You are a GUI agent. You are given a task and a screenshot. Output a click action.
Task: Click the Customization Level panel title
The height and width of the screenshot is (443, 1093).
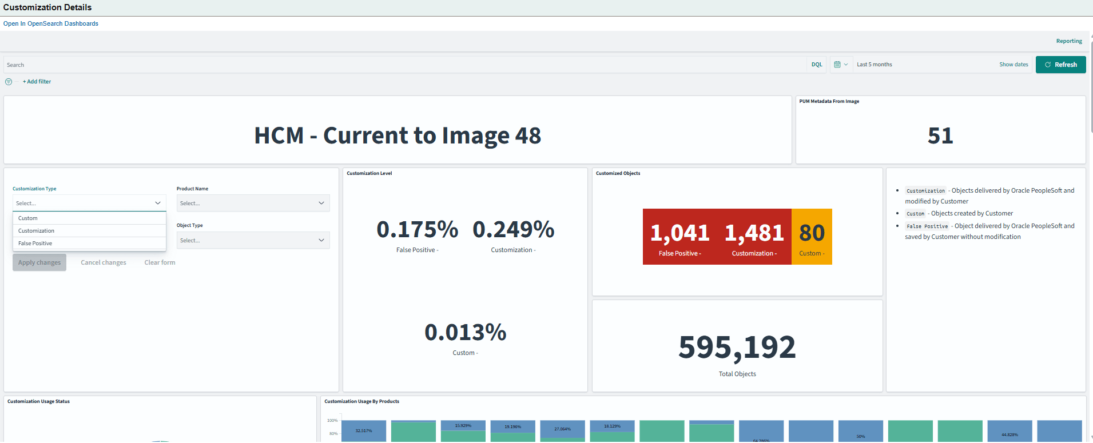pos(369,173)
